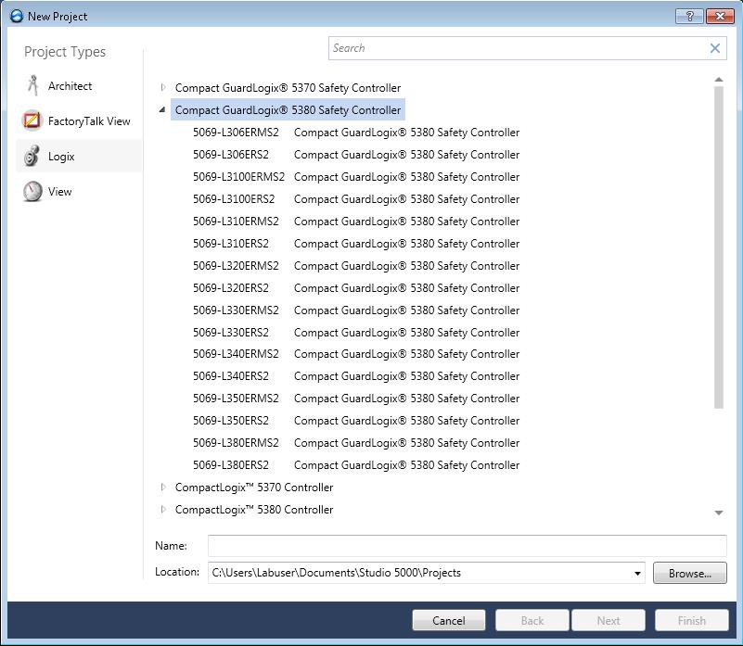The image size is (743, 646).
Task: Choose Logix text in Project Types
Action: [61, 157]
